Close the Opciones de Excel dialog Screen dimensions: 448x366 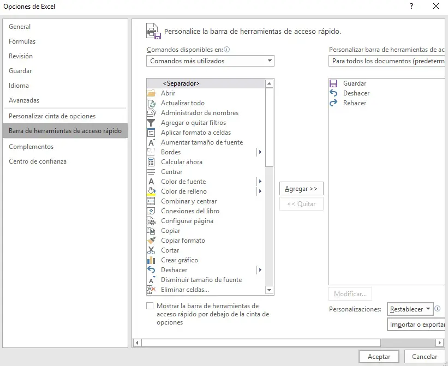tap(436, 6)
